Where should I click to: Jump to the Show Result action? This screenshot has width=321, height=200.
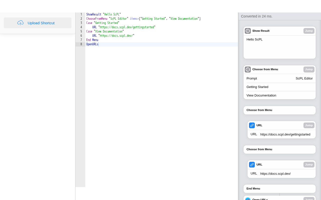pyautogui.click(x=309, y=31)
